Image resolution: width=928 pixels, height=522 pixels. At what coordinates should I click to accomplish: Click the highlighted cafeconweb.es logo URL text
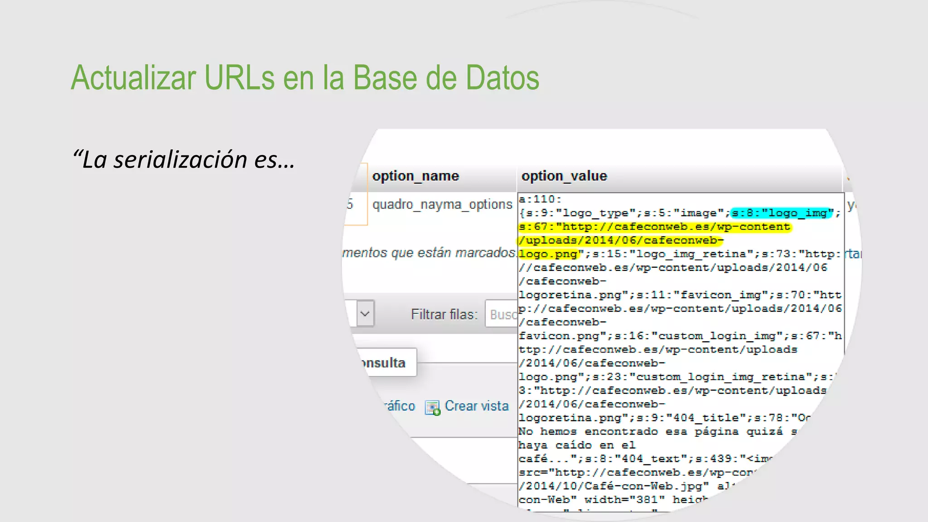click(x=654, y=240)
